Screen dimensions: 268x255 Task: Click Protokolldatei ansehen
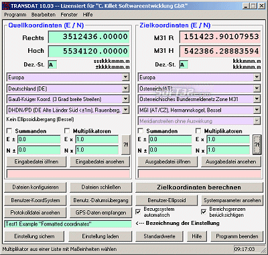[x=36, y=213]
